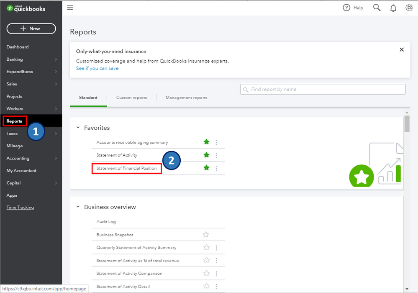Close the insurance banner
Viewport: 418px width, 293px height.
tap(402, 50)
